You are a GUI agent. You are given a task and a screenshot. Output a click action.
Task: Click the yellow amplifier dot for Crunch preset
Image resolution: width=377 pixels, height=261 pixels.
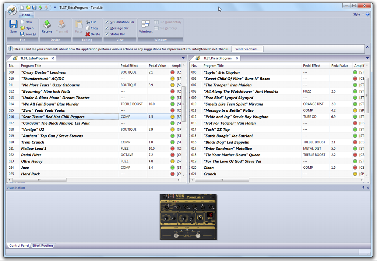tap(355, 174)
